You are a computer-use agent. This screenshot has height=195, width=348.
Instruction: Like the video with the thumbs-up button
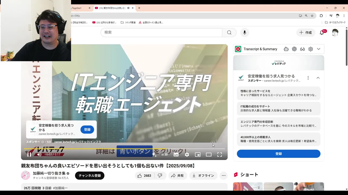(144, 175)
